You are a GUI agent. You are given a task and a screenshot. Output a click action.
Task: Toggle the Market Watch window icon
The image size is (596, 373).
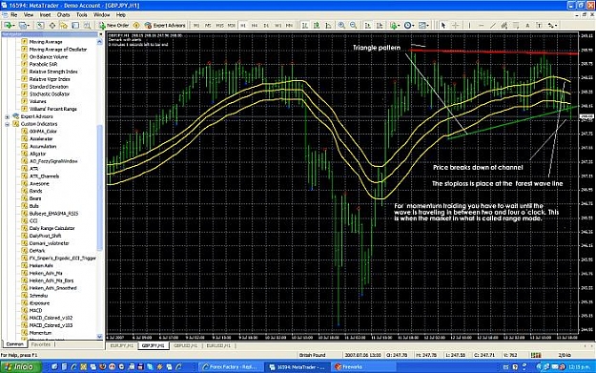pyautogui.click(x=40, y=26)
